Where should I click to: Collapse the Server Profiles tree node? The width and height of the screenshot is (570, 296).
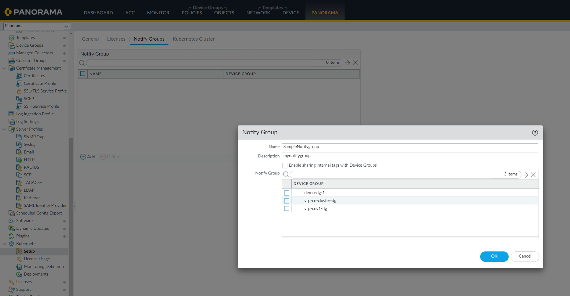pos(4,129)
